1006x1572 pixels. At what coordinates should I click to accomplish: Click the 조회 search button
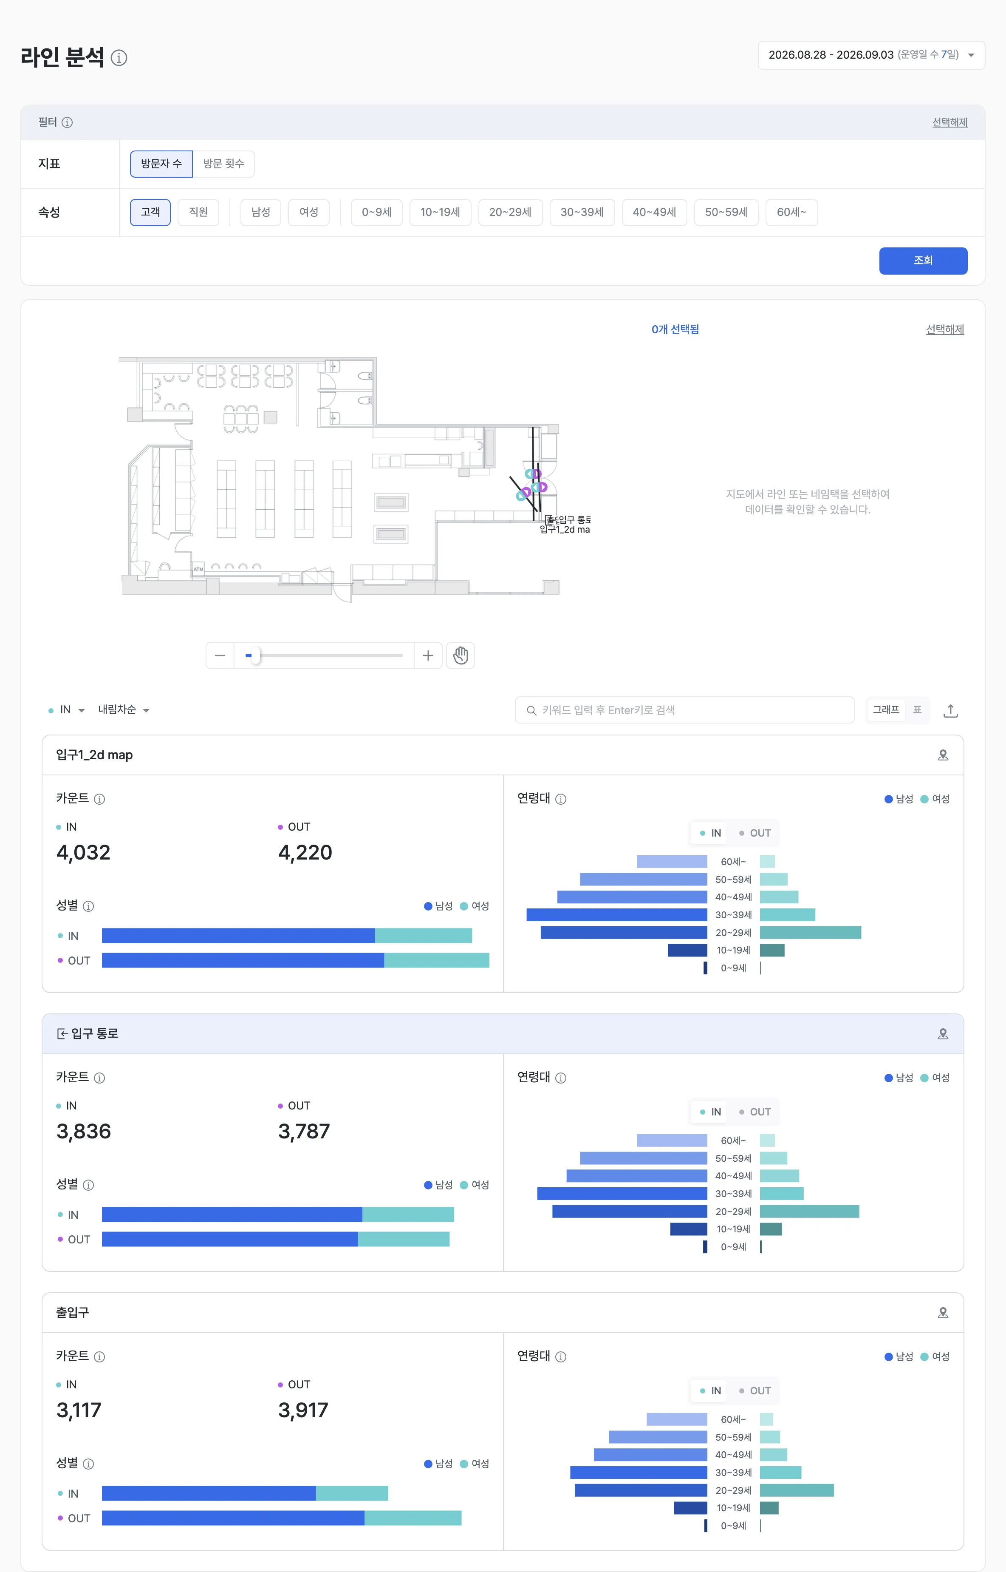tap(923, 261)
